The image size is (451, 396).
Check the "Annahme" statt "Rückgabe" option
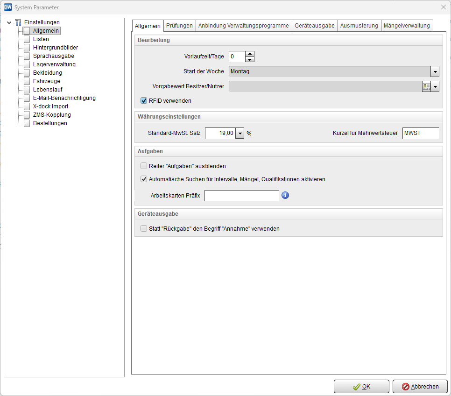[x=144, y=229]
